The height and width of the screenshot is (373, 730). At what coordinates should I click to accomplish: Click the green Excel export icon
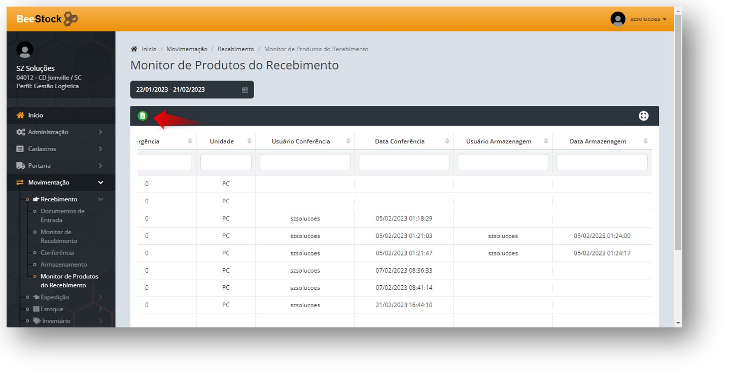coord(143,116)
